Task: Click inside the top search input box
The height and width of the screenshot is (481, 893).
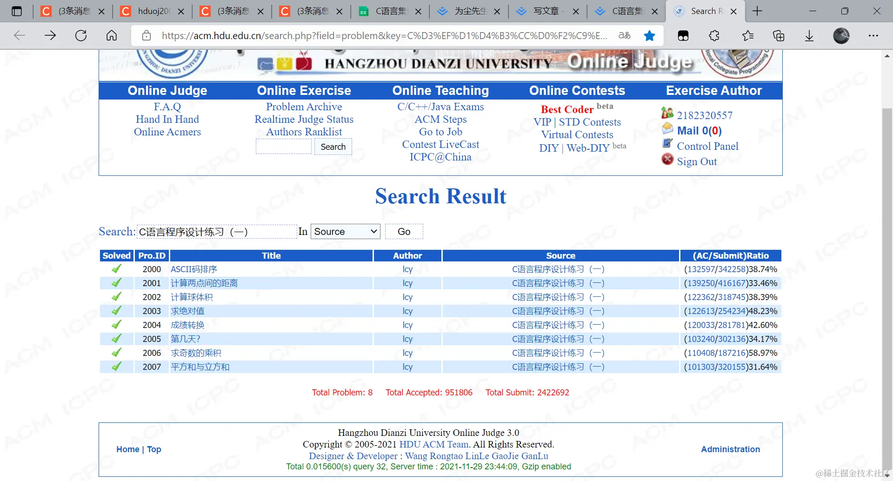Action: tap(284, 146)
